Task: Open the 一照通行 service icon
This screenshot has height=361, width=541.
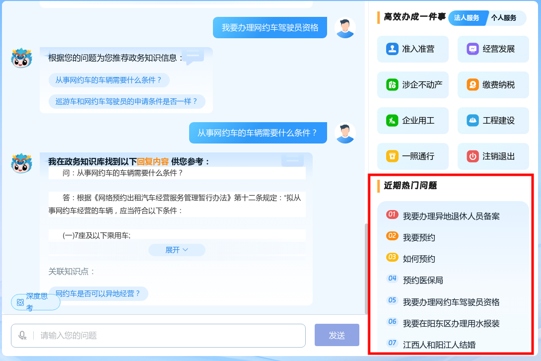Action: coord(412,156)
